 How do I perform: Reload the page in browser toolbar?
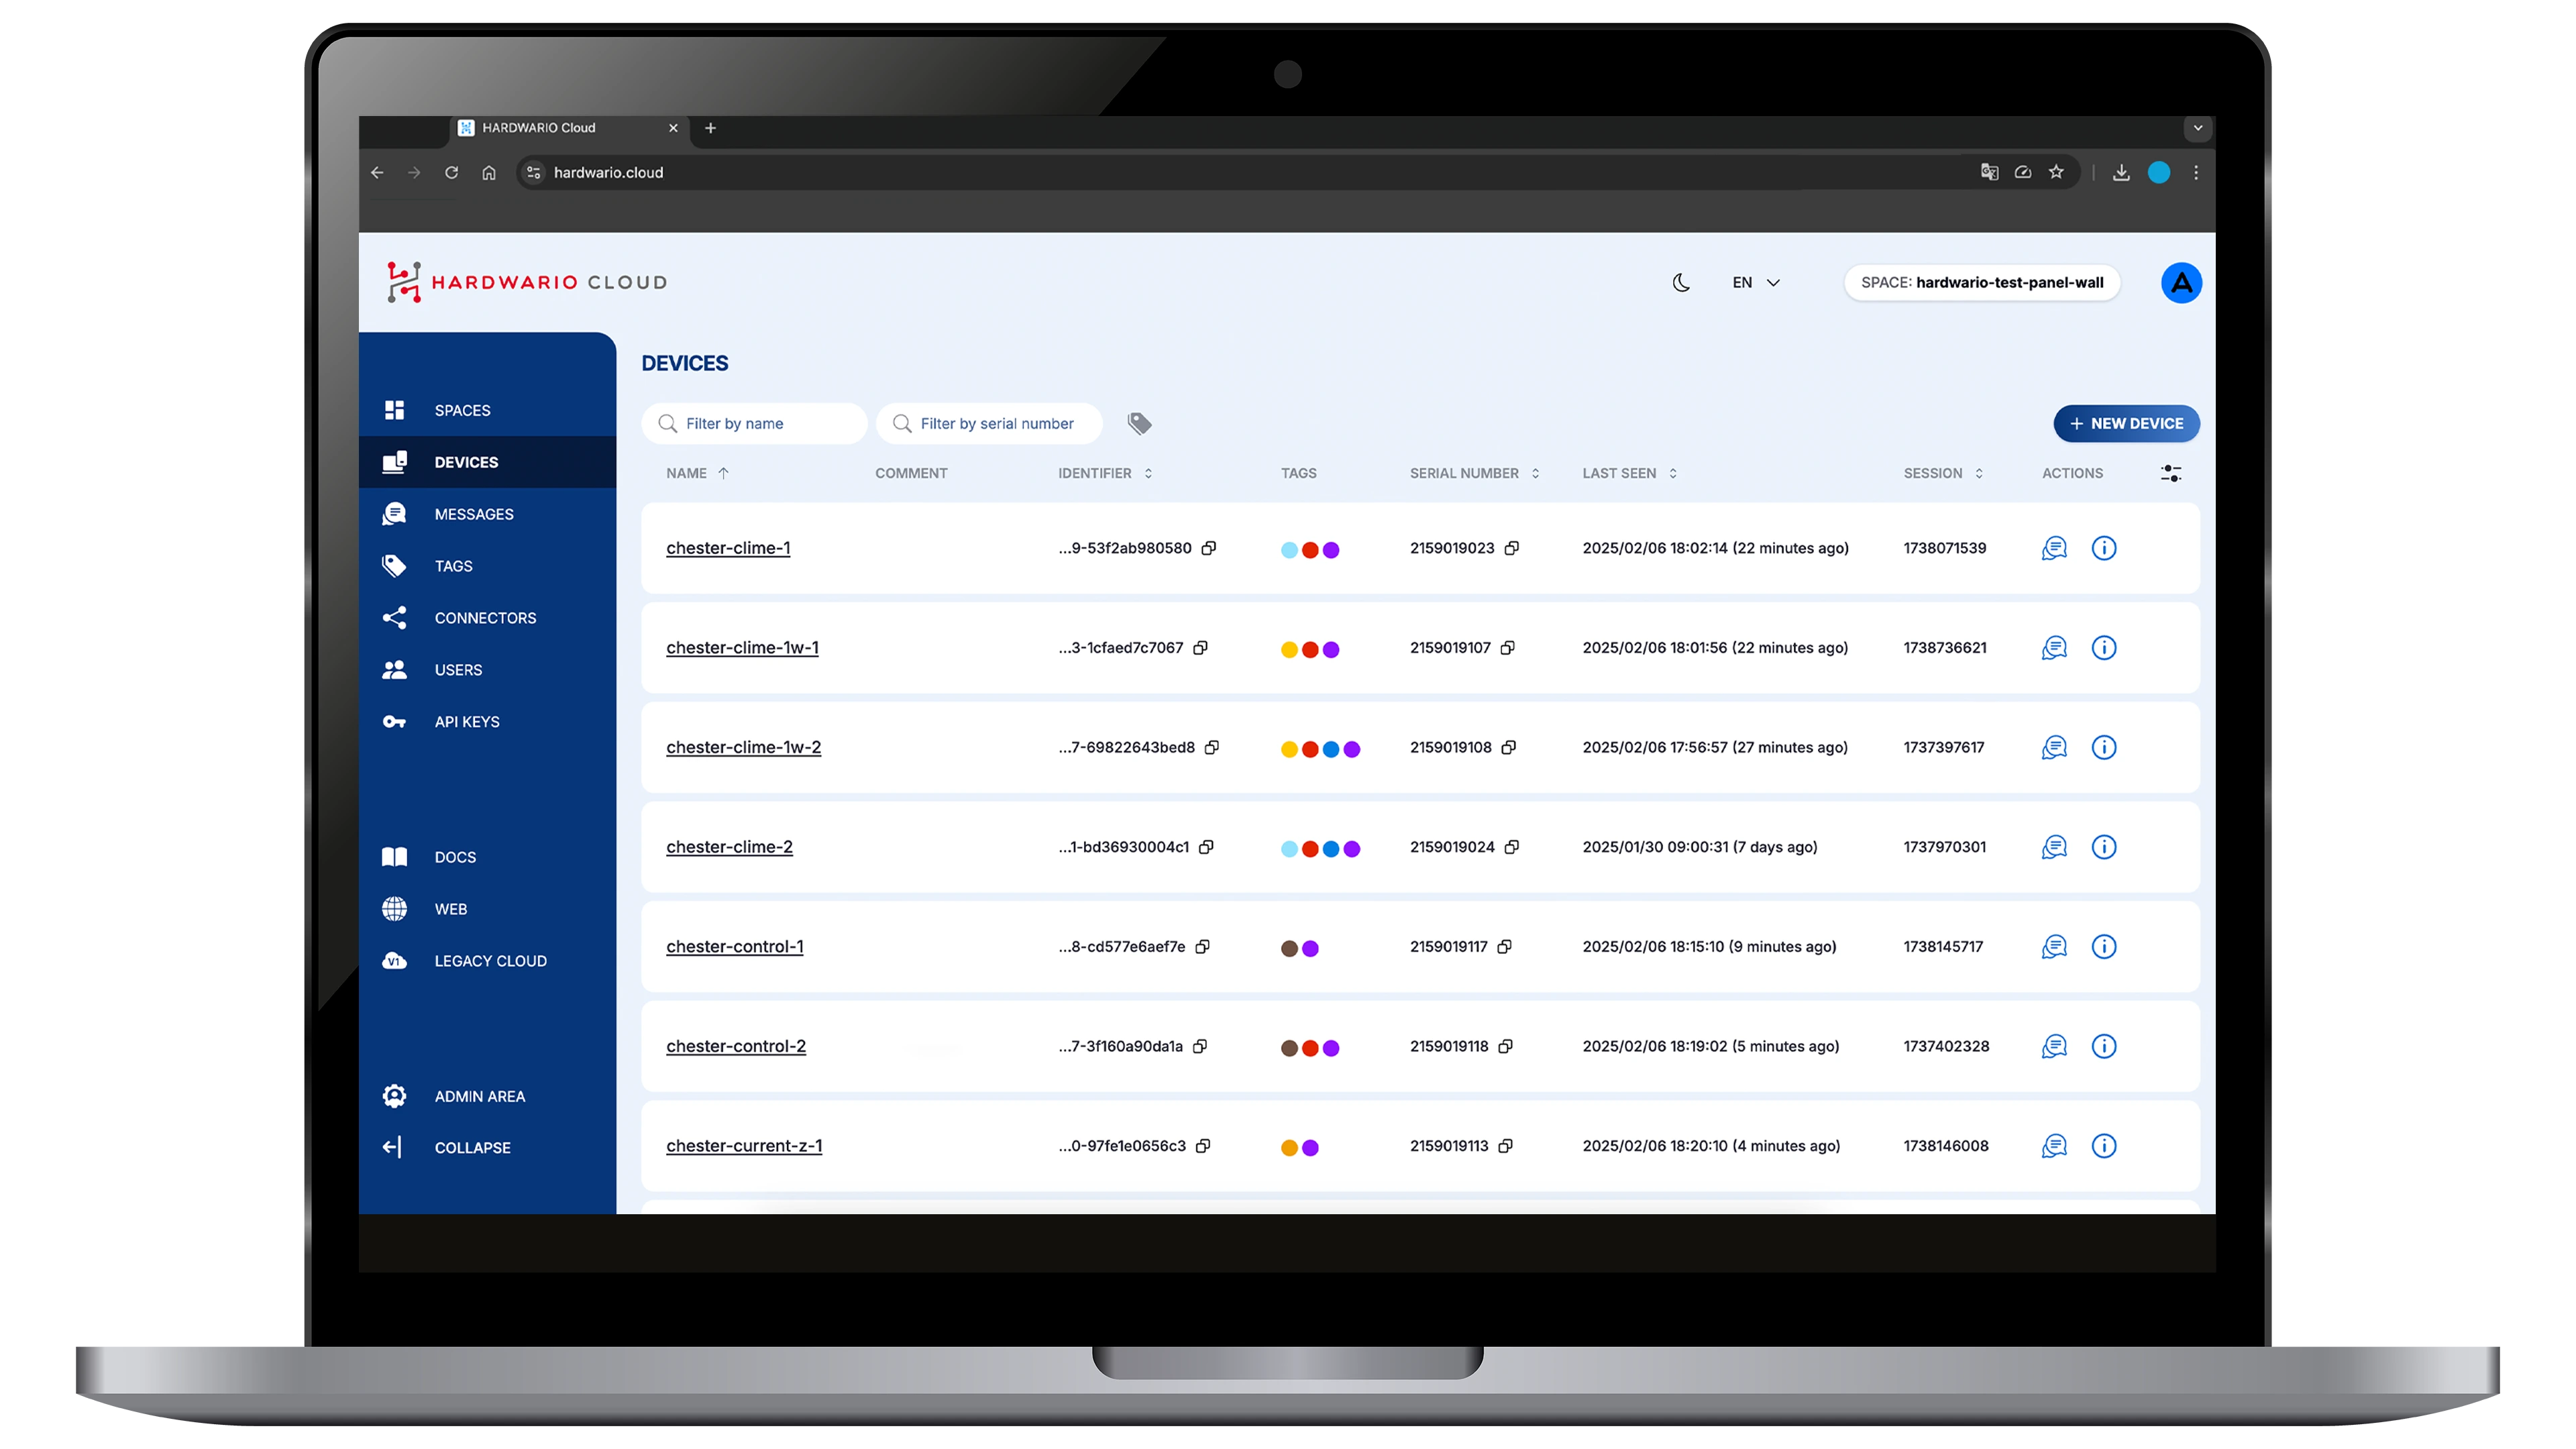[x=451, y=173]
